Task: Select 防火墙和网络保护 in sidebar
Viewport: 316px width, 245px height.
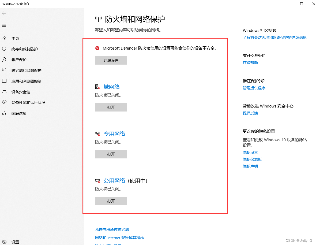Action: click(27, 70)
